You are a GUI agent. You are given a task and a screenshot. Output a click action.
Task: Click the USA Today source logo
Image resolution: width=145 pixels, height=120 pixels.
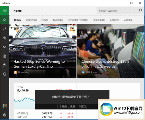pyautogui.click(x=83, y=72)
